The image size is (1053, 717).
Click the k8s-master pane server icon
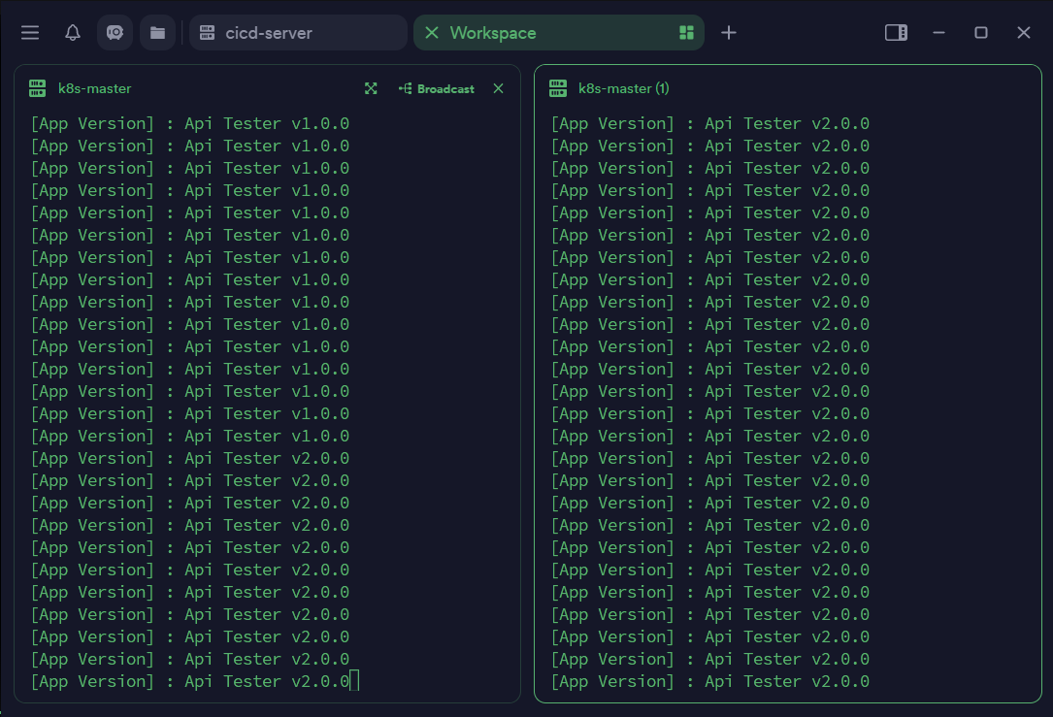click(x=38, y=88)
